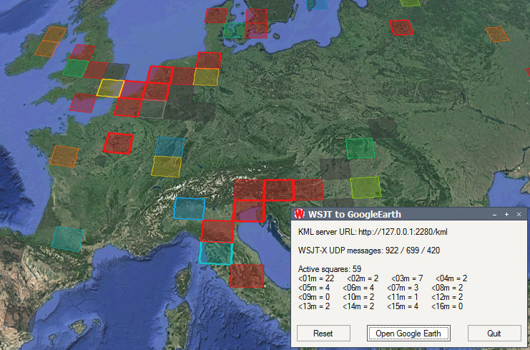Close the WSJT to GoogleEarth dialog
Screen dimensions: 530x350
click(x=519, y=214)
